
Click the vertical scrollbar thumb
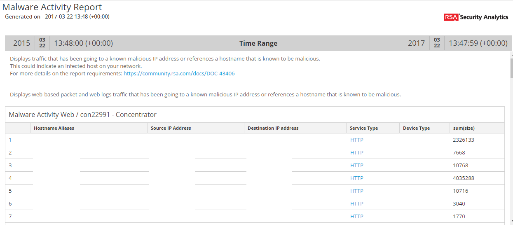pos(511,68)
